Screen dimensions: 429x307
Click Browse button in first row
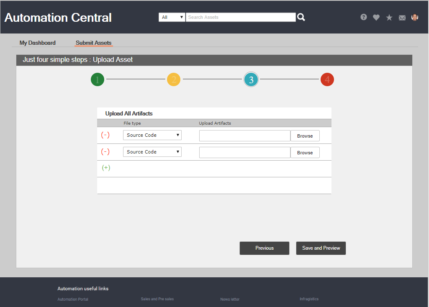(x=305, y=136)
